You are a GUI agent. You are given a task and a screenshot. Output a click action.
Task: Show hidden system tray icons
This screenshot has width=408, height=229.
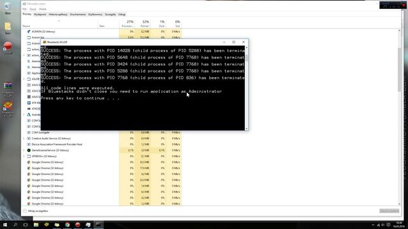(x=373, y=225)
